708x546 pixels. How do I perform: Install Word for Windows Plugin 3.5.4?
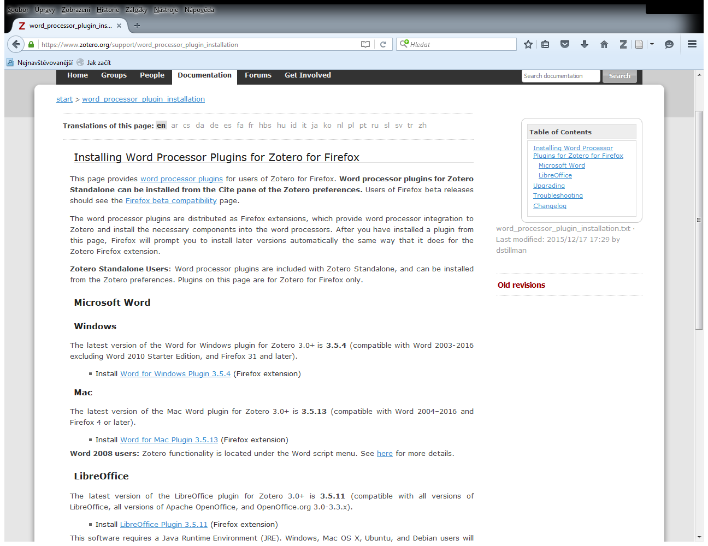(175, 373)
